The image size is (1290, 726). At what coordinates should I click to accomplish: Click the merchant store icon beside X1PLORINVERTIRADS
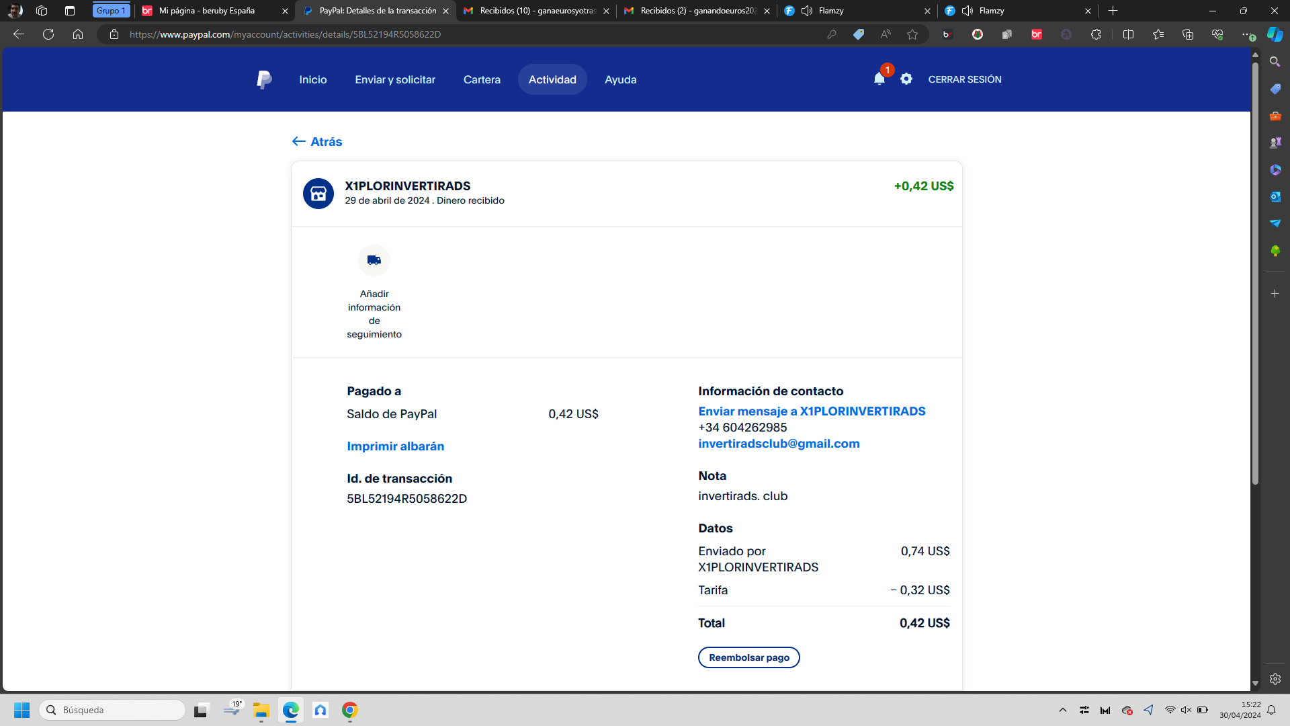318,194
